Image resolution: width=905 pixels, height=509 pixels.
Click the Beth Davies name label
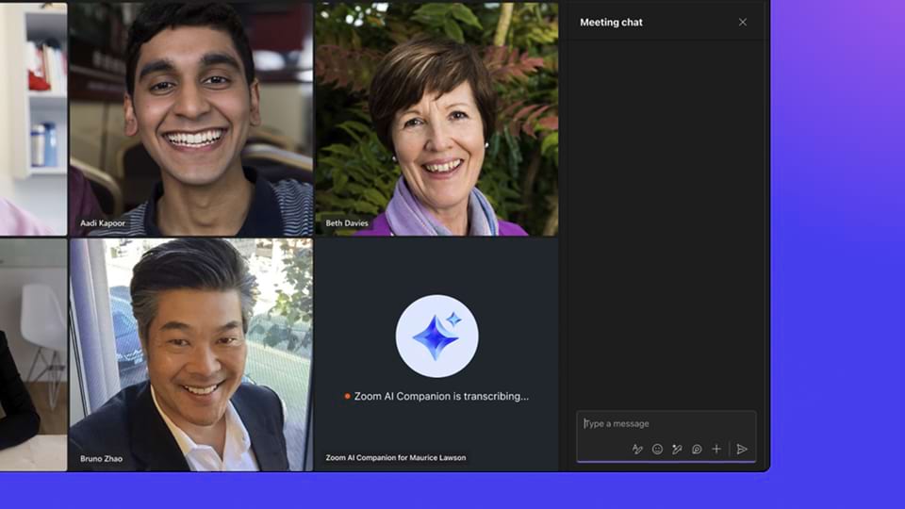(x=347, y=223)
